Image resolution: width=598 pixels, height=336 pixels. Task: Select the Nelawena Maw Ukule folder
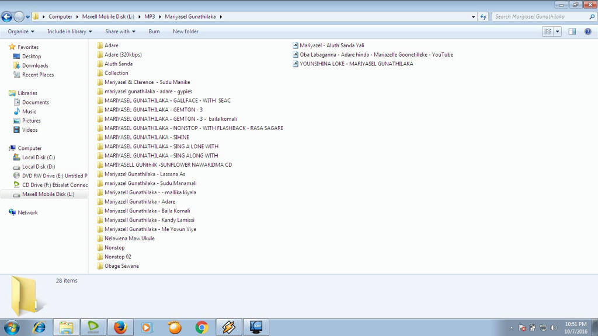[129, 238]
